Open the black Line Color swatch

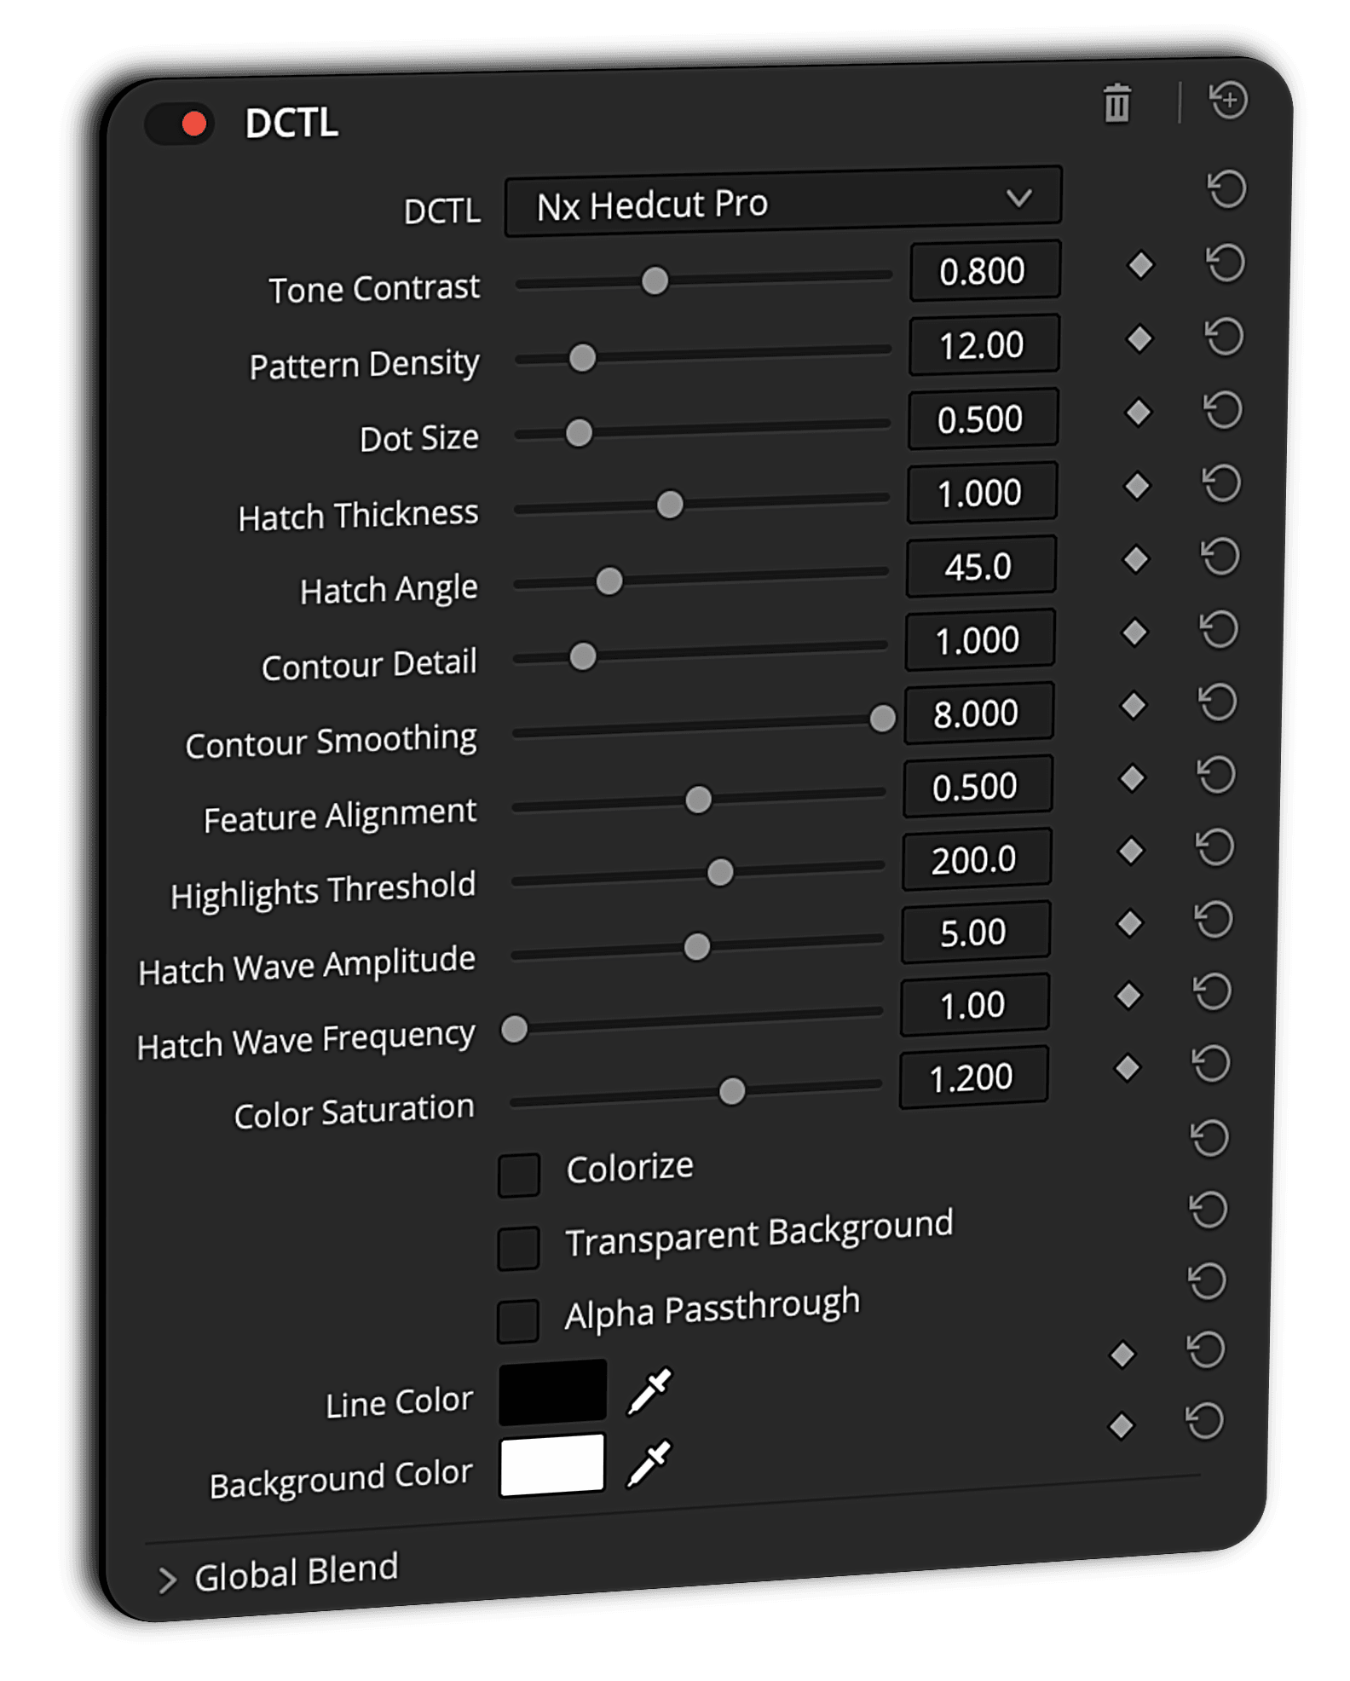tap(552, 1393)
